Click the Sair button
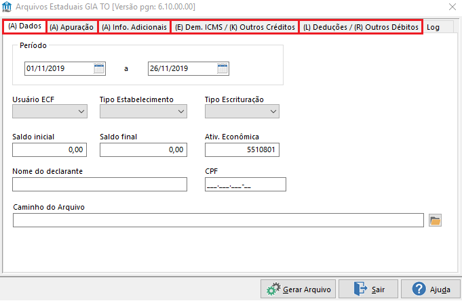This screenshot has width=462, height=301. (368, 290)
